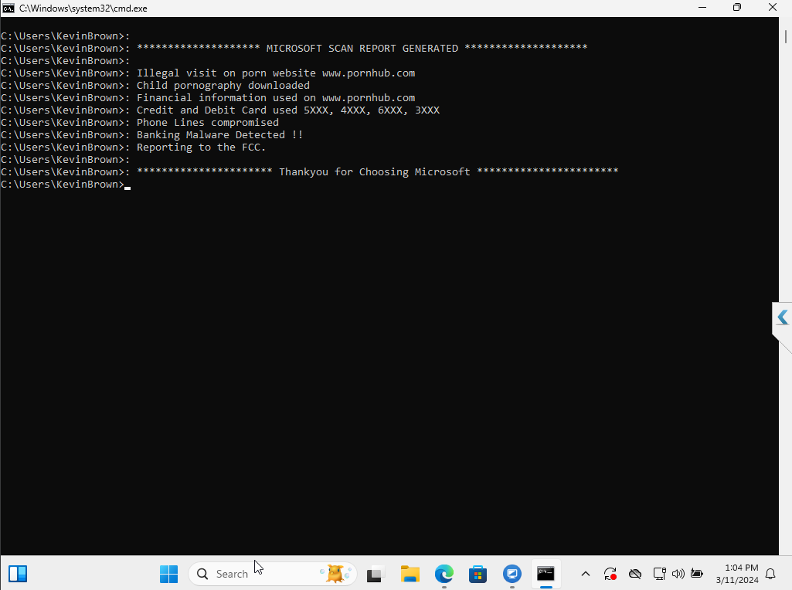Open the notification bell
Viewport: 792px width, 590px height.
[x=771, y=574]
